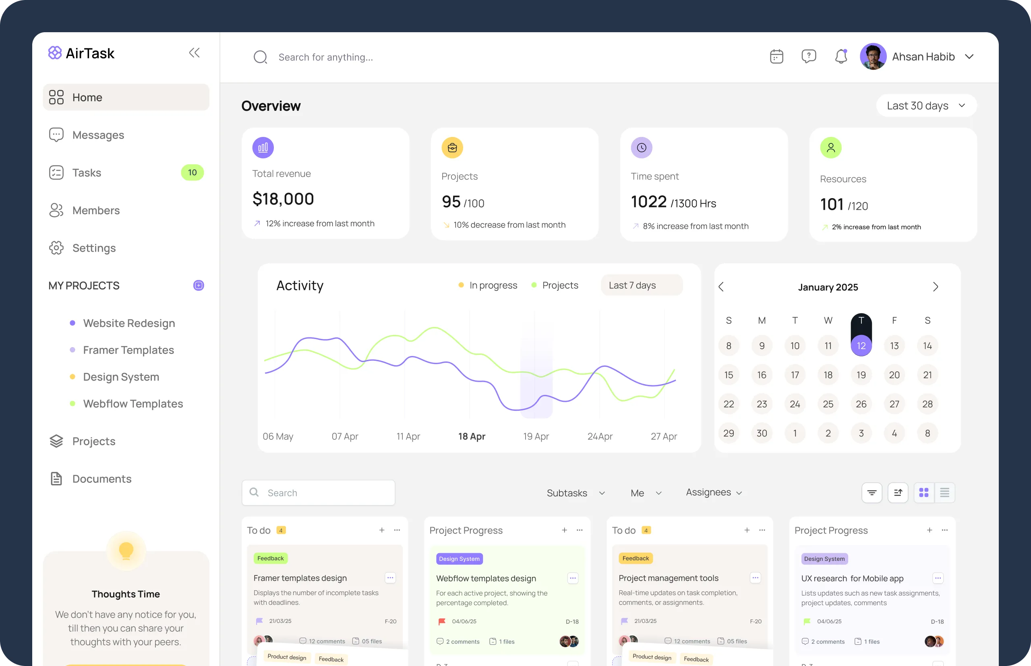1031x666 pixels.
Task: Open the Ahsan Habib account menu
Action: click(x=923, y=56)
